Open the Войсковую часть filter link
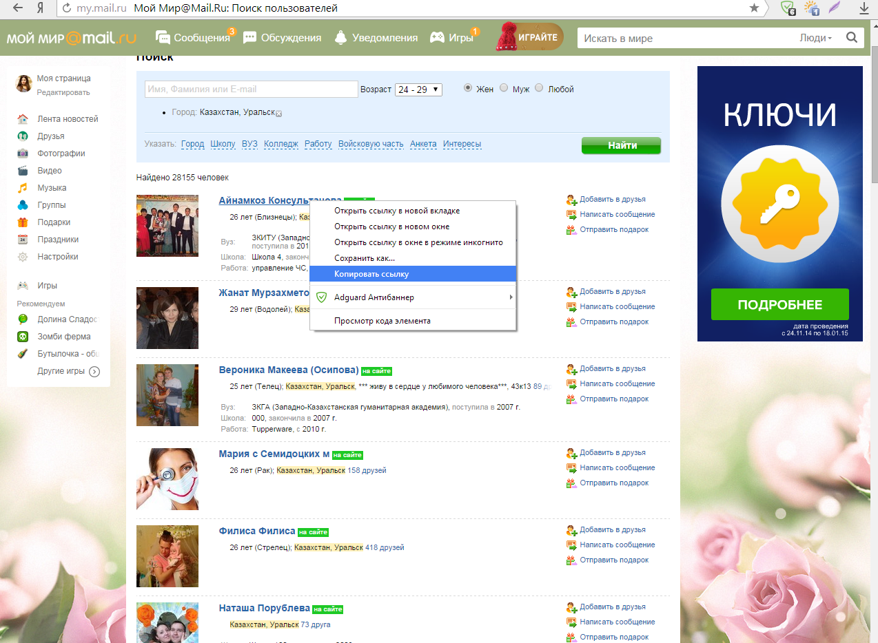 coord(371,144)
